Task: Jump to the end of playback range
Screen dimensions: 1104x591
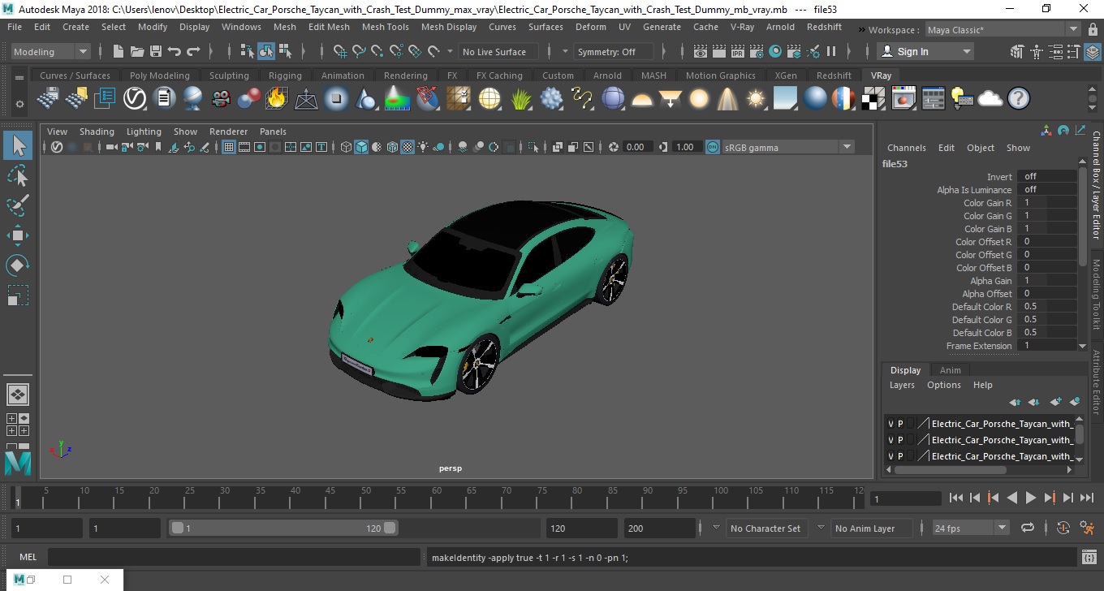Action: click(1086, 498)
